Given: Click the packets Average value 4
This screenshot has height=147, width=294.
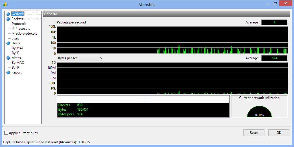Looking at the screenshot, I should coord(274,22).
